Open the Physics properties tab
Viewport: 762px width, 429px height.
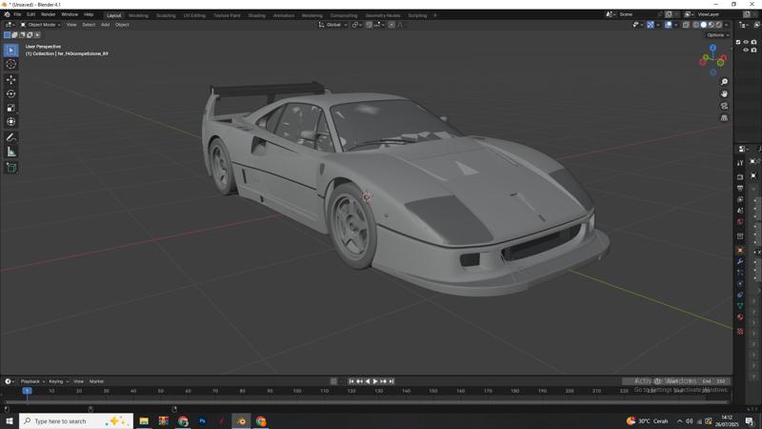click(x=740, y=284)
